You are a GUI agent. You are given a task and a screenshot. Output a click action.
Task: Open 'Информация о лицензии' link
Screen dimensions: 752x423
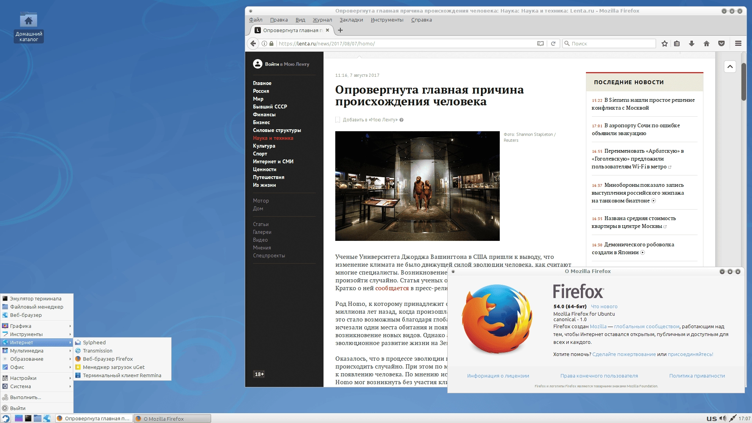[498, 376]
